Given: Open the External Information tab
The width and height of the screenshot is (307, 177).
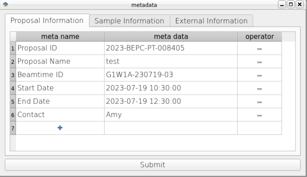Looking at the screenshot, I should click(x=212, y=21).
